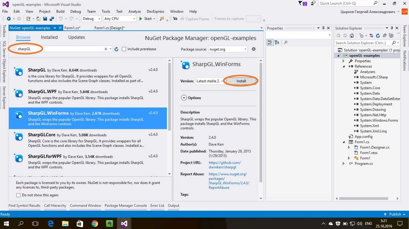The height and width of the screenshot is (229, 409).
Task: Open NuGet package source settings gear
Action: click(x=254, y=49)
